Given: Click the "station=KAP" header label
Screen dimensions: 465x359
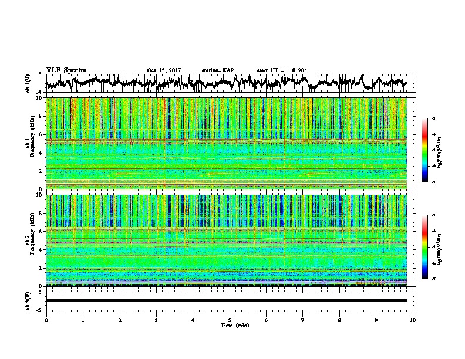Looking at the screenshot, I should (x=218, y=70).
